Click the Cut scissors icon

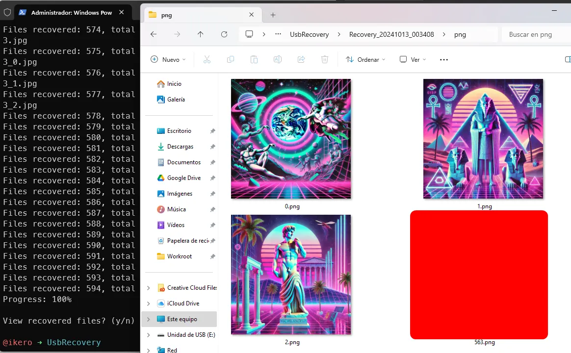[207, 59]
